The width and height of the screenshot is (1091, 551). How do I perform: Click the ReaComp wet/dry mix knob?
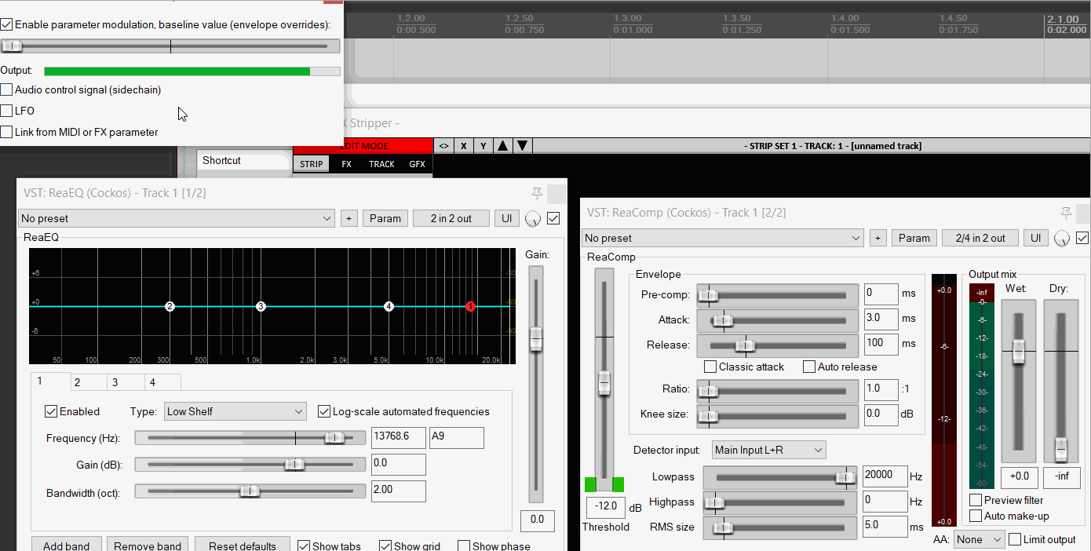[1063, 238]
